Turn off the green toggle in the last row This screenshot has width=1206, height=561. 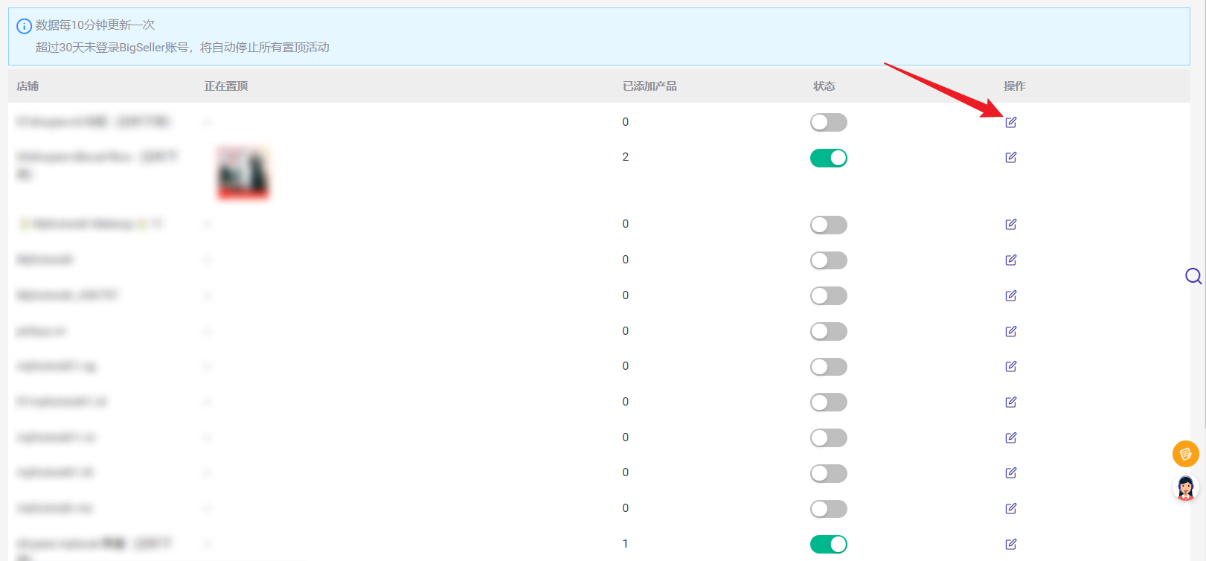828,544
